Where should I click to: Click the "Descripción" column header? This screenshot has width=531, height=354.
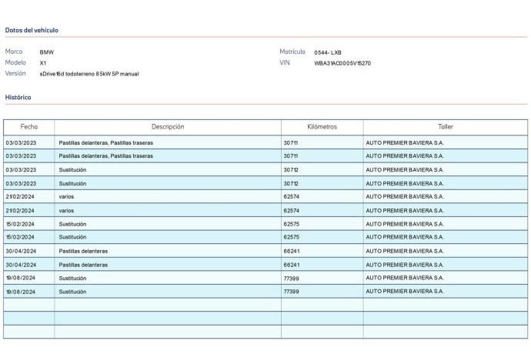coord(168,127)
